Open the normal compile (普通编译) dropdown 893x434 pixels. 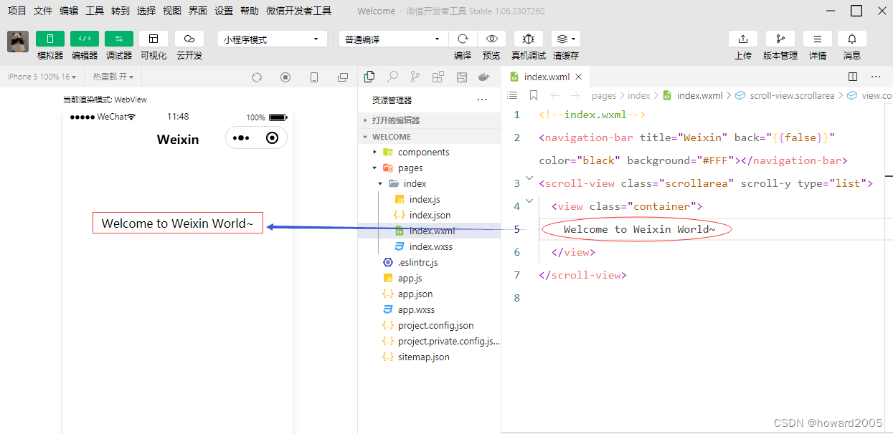coord(394,39)
